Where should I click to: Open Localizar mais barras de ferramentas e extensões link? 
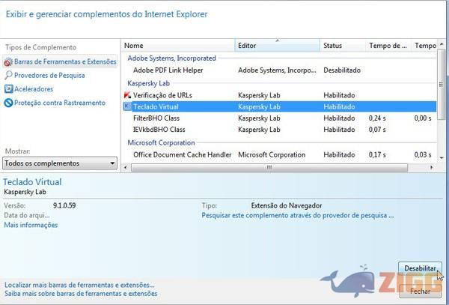pos(79,285)
